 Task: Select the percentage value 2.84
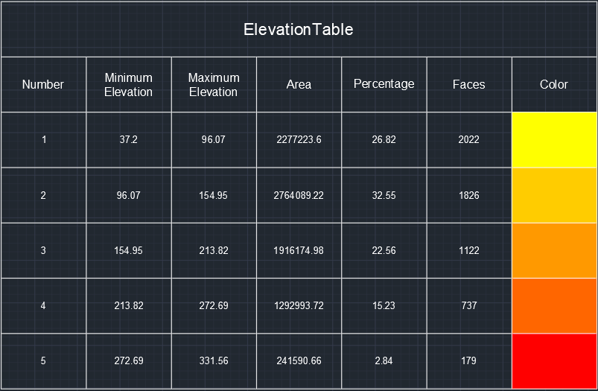pos(384,361)
